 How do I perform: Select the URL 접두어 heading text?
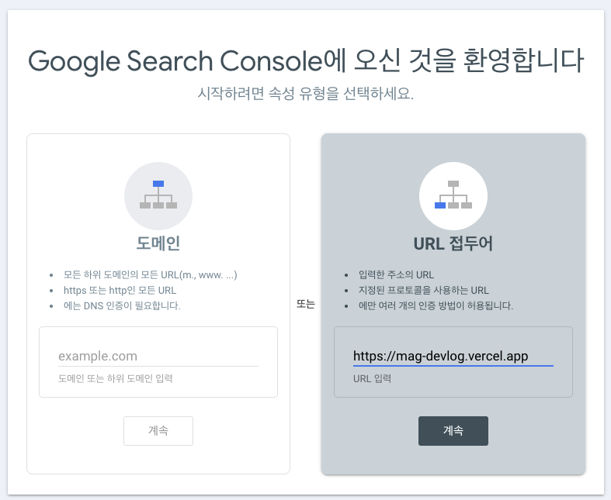point(453,243)
